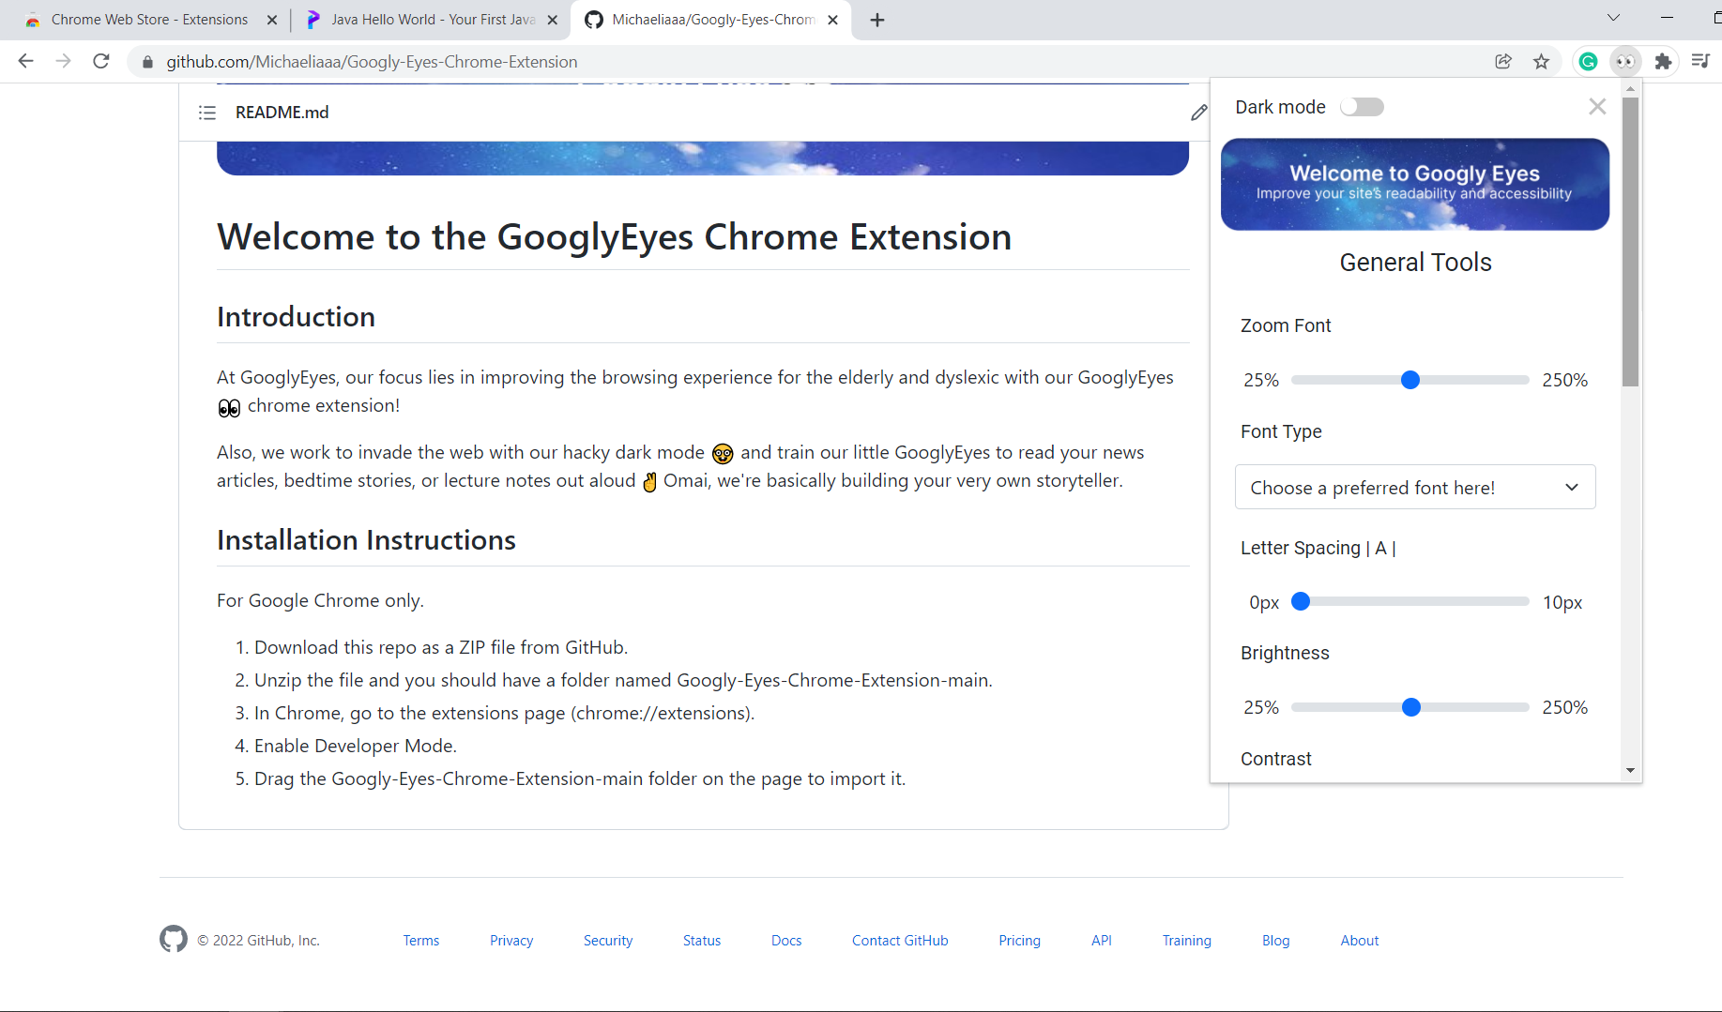Click the Introduction heading
1722x1012 pixels.
tap(297, 317)
